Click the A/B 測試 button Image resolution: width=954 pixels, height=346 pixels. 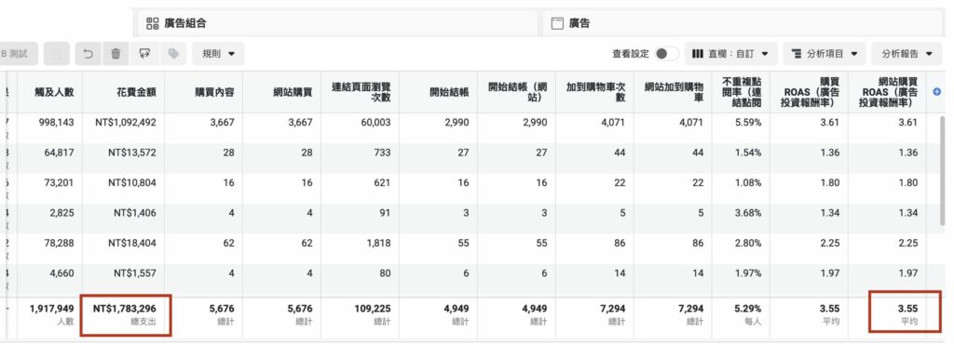(19, 54)
